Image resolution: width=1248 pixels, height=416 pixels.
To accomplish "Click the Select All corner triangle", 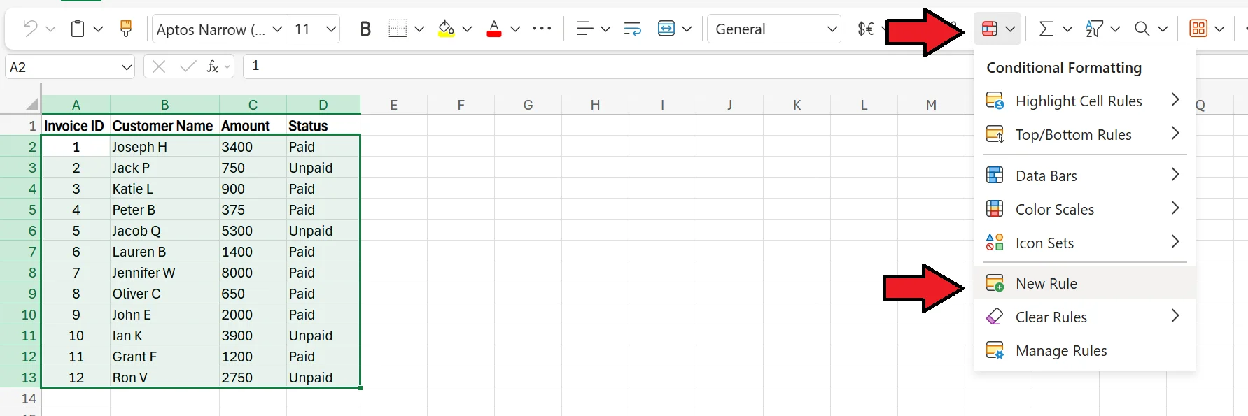I will (x=31, y=105).
